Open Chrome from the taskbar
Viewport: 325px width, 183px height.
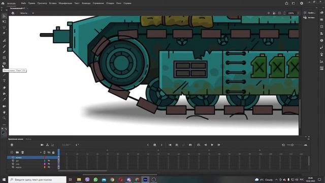click(112, 179)
